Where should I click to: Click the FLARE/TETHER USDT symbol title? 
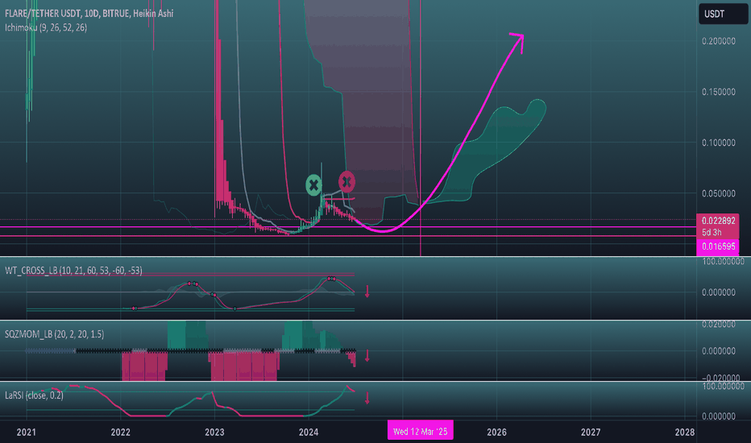coord(89,14)
